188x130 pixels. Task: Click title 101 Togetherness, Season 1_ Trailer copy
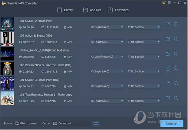coord(46,95)
